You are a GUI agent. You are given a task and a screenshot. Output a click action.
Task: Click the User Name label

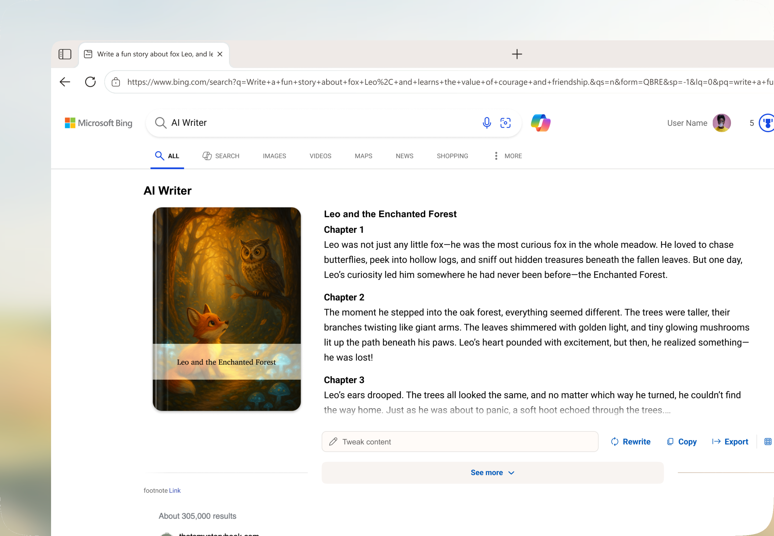[x=687, y=123]
